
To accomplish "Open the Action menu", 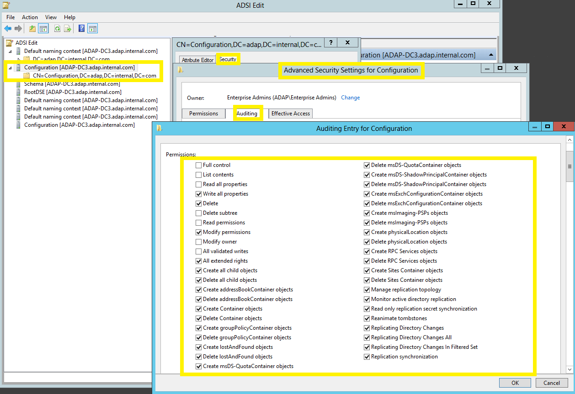I will (x=30, y=17).
